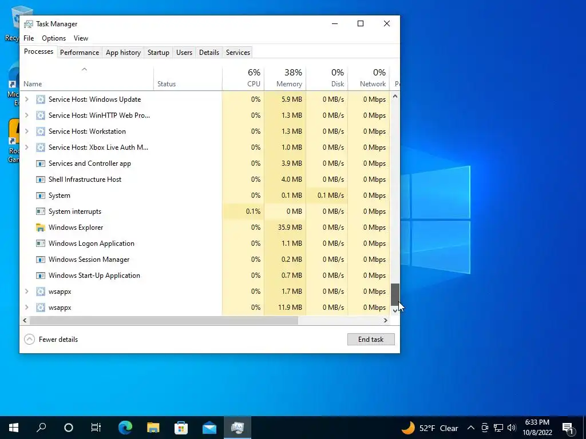Screen dimensions: 586x439
Task: Click the System interrupts process icon
Action: [41, 211]
